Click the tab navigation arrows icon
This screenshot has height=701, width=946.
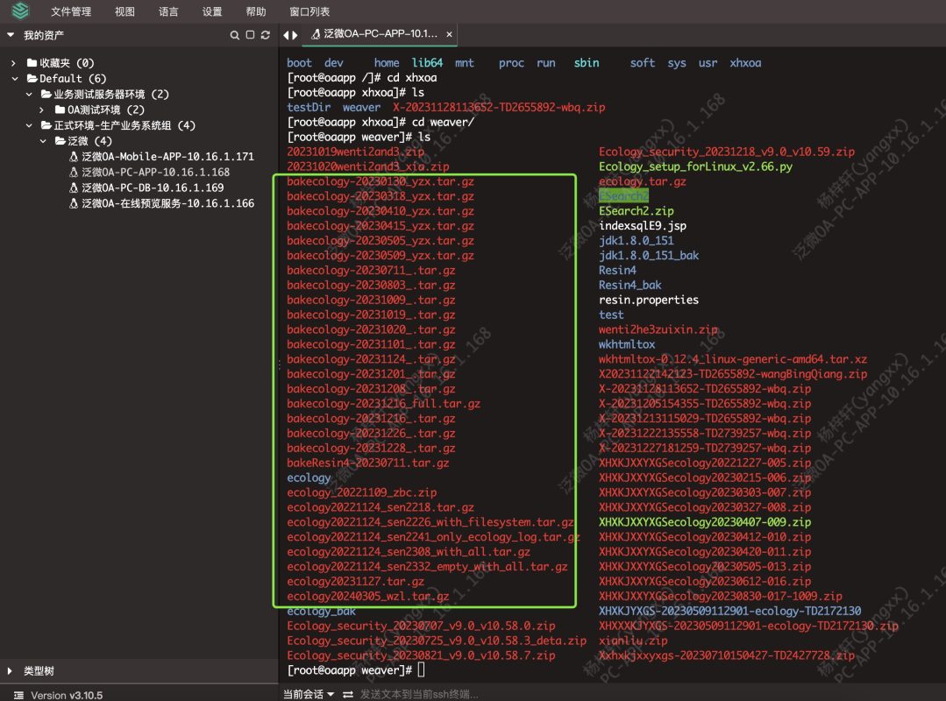click(290, 35)
